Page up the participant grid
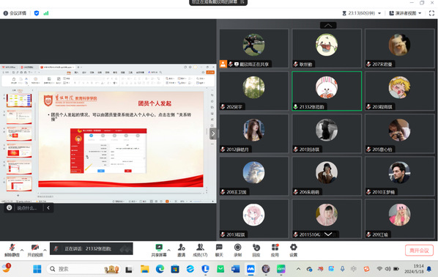438x277 pixels. (328, 25)
